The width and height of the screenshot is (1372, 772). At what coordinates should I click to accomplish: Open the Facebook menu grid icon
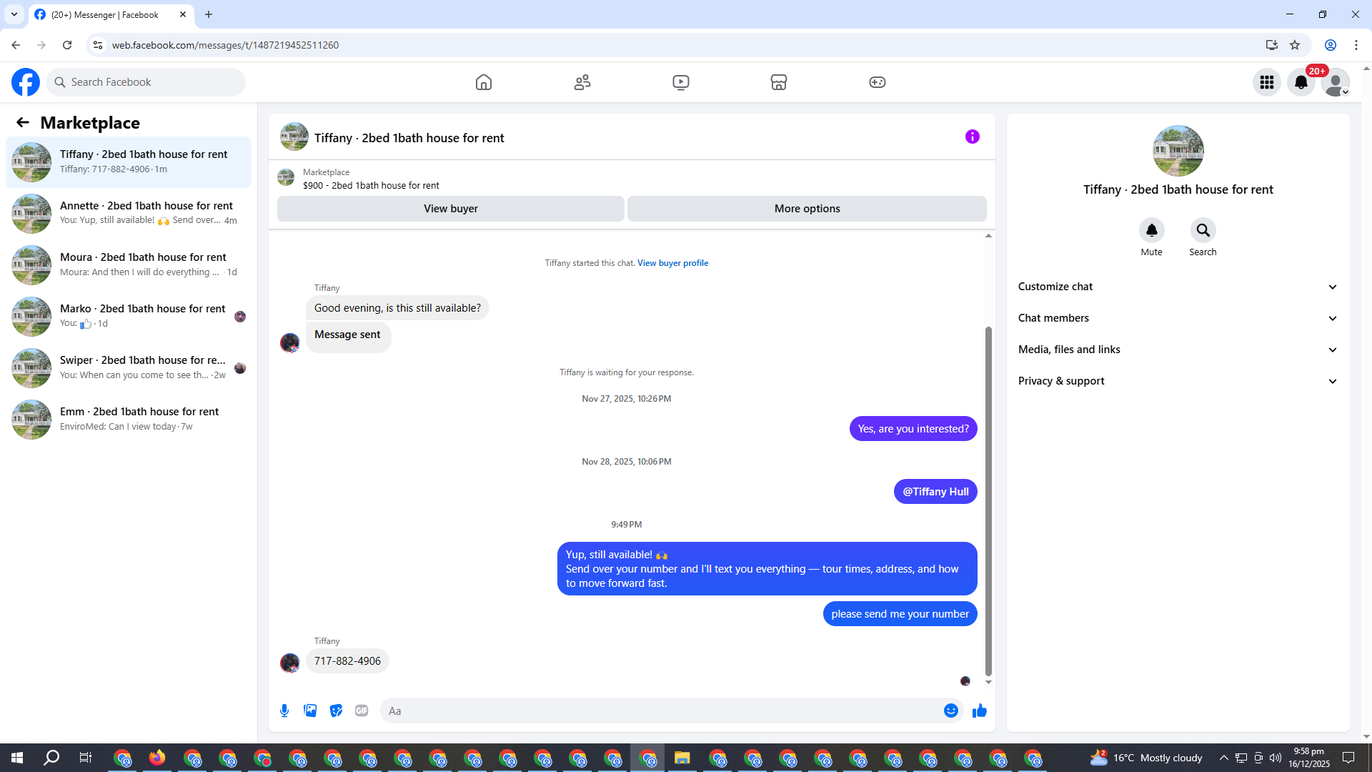point(1267,82)
